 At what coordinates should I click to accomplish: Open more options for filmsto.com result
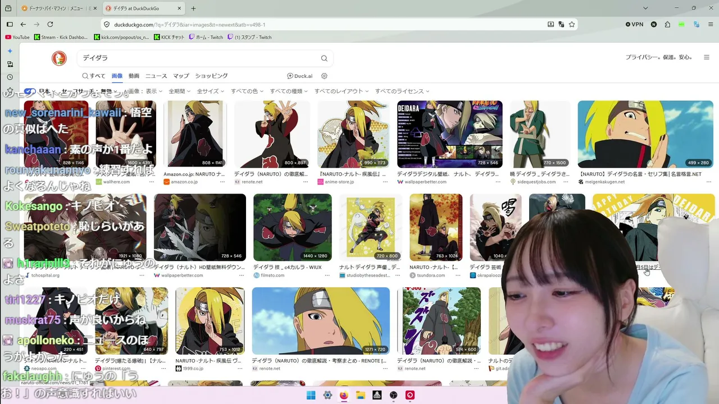pos(328,276)
